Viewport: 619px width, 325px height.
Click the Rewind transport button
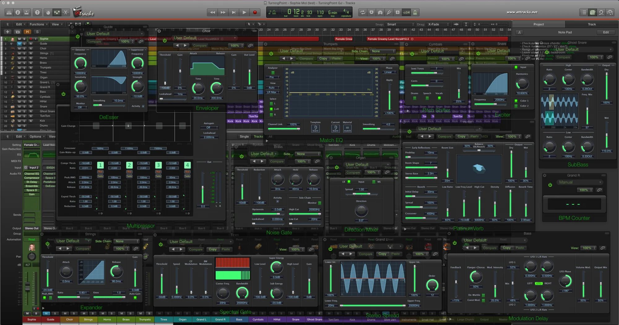tap(212, 12)
